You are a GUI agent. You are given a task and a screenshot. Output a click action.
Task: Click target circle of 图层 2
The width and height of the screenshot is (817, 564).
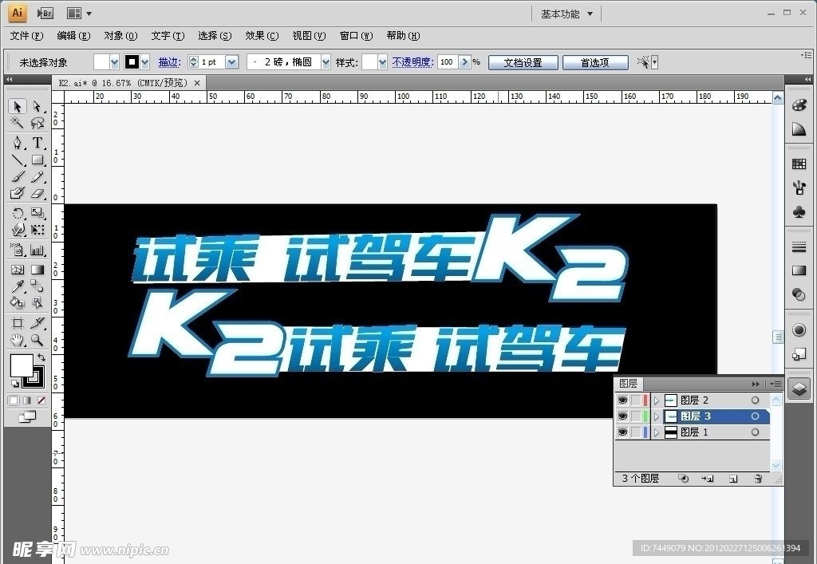[755, 400]
